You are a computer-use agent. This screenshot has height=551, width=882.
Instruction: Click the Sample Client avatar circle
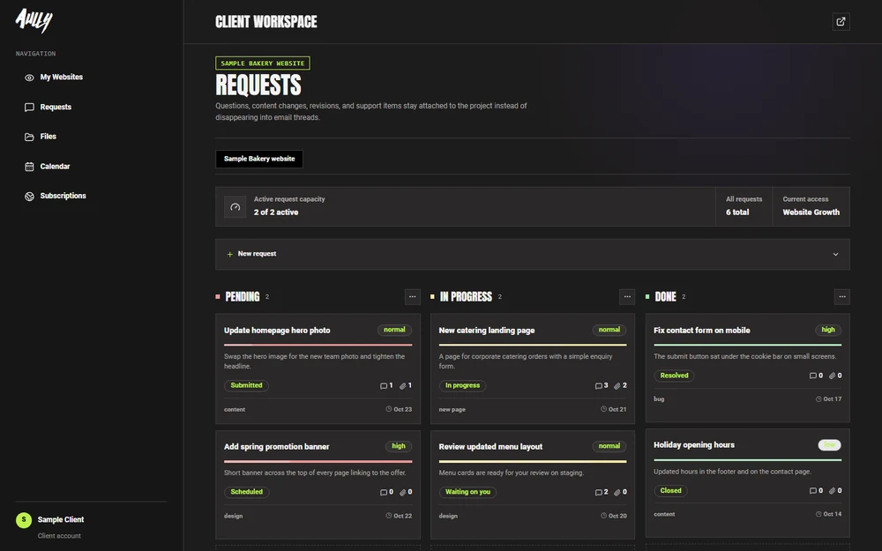(24, 520)
